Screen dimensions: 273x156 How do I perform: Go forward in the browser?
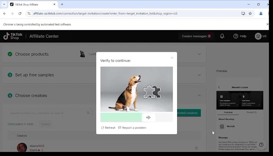[12, 13]
